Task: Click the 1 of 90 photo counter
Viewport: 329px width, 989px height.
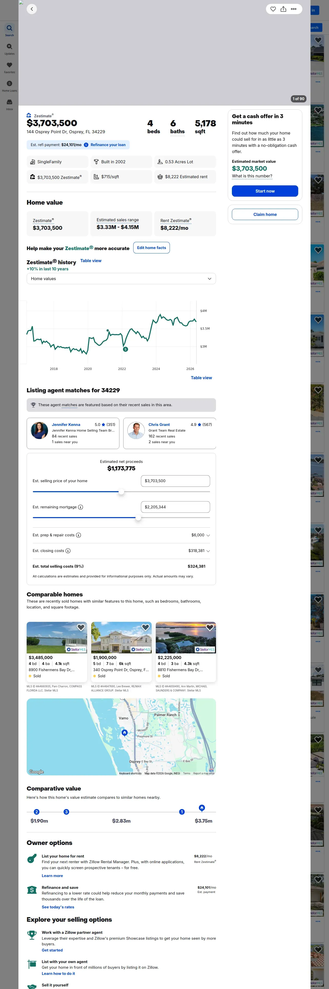Action: tap(298, 99)
